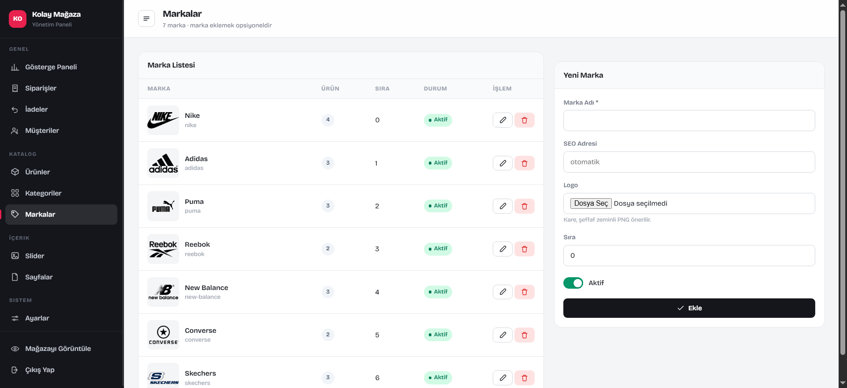
Task: Click the page vertical scrollbar
Action: 843,182
